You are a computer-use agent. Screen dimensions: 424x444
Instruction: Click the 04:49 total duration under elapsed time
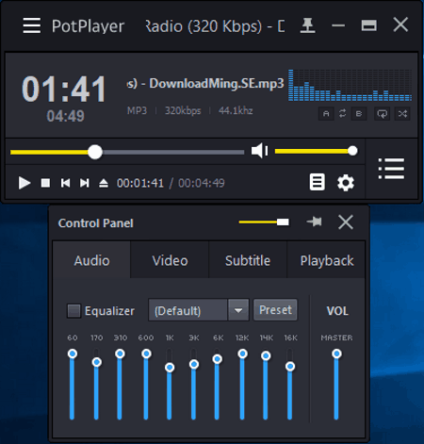point(65,116)
